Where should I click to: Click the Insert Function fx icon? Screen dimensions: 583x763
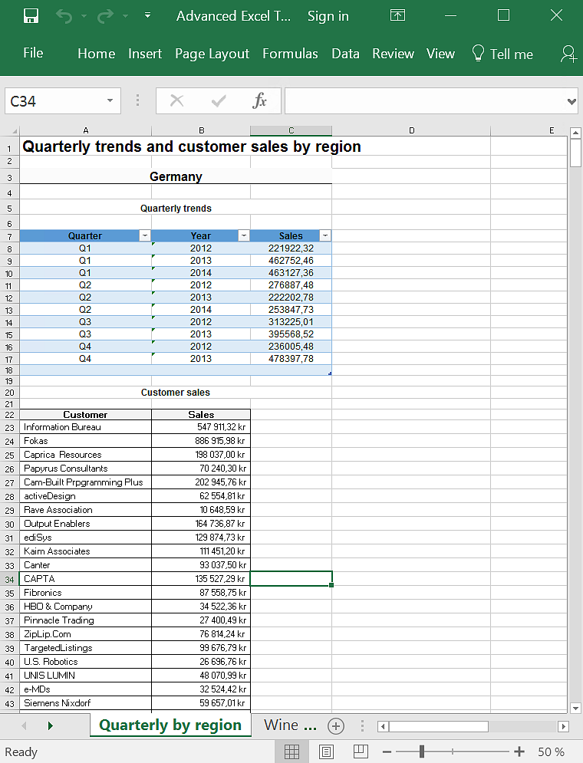pos(260,100)
